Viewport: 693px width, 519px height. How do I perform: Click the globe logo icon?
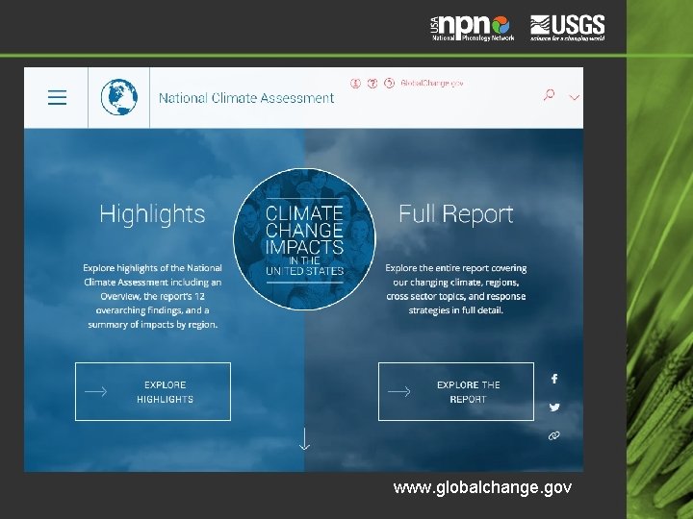[119, 97]
